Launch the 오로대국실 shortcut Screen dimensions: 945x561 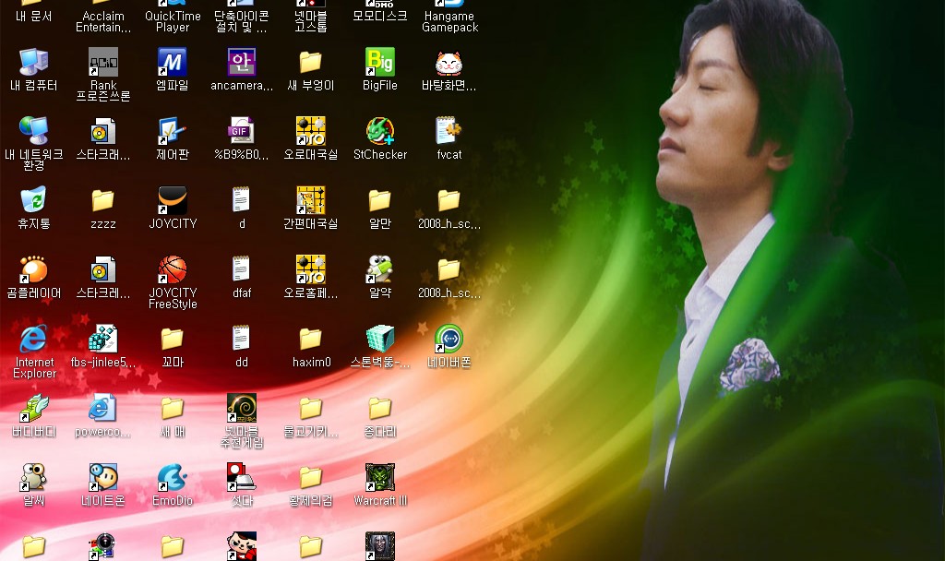[311, 131]
